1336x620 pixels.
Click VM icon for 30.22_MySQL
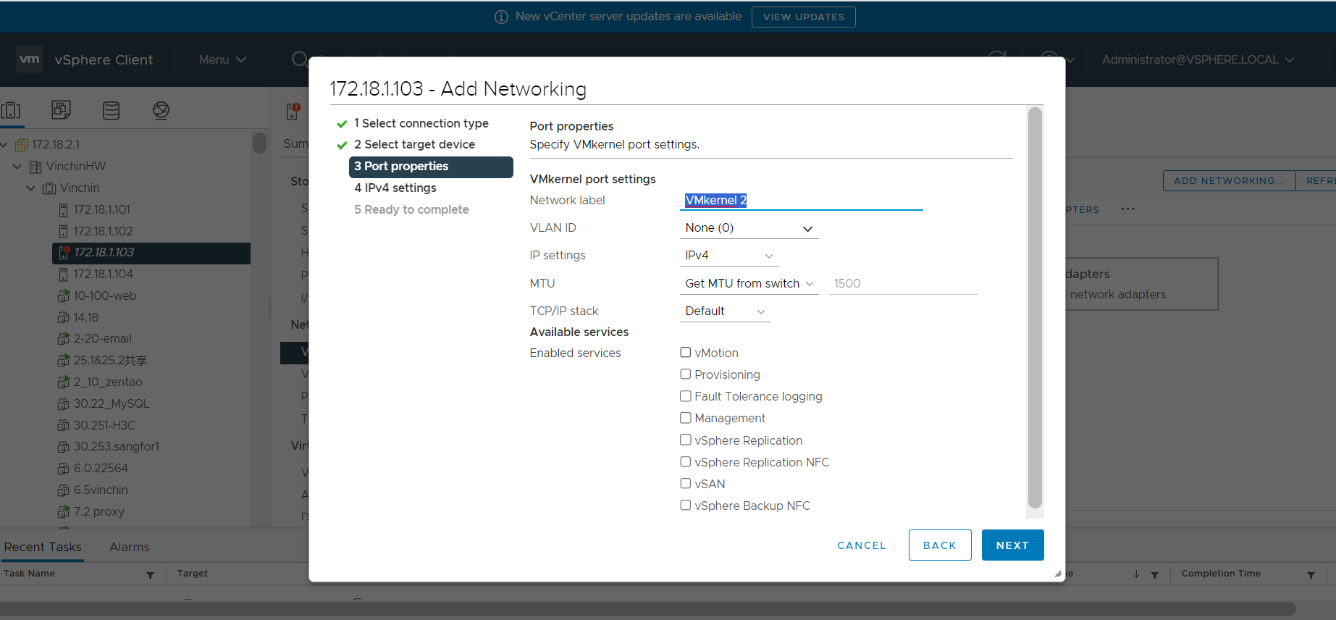point(63,404)
